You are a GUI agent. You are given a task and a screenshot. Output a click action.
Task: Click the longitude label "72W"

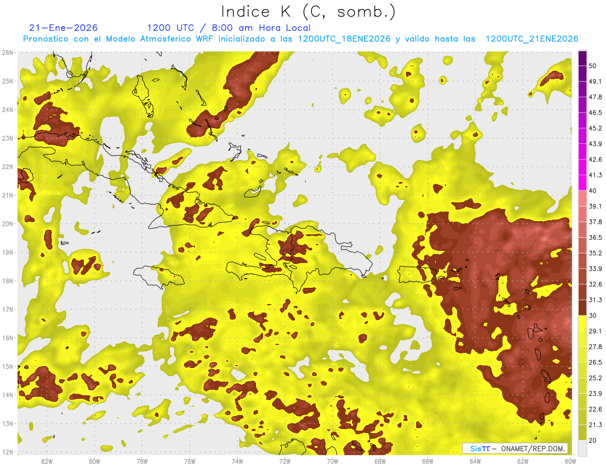point(285,461)
